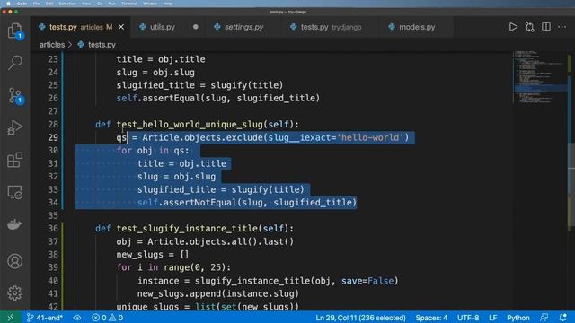Open the Source Control view
The height and width of the screenshot is (323, 575).
[x=15, y=96]
